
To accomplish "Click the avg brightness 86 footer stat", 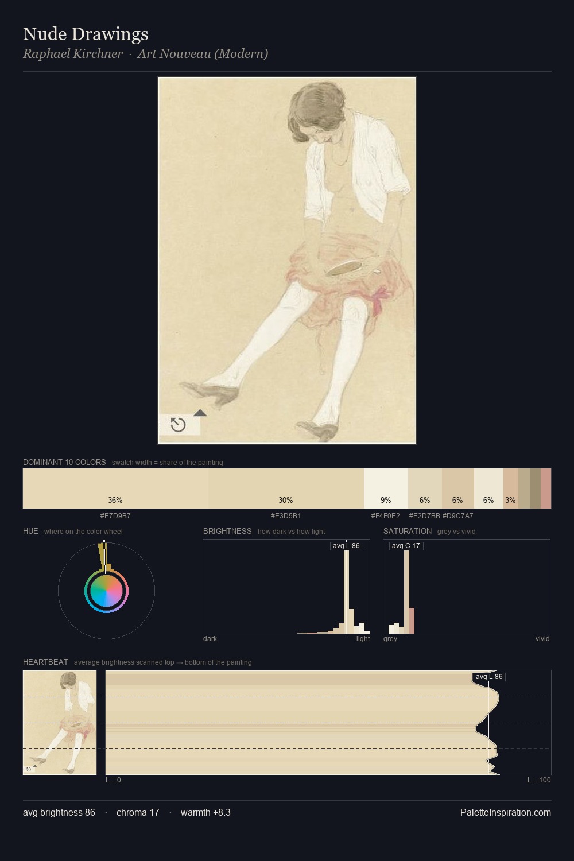I will click(59, 812).
